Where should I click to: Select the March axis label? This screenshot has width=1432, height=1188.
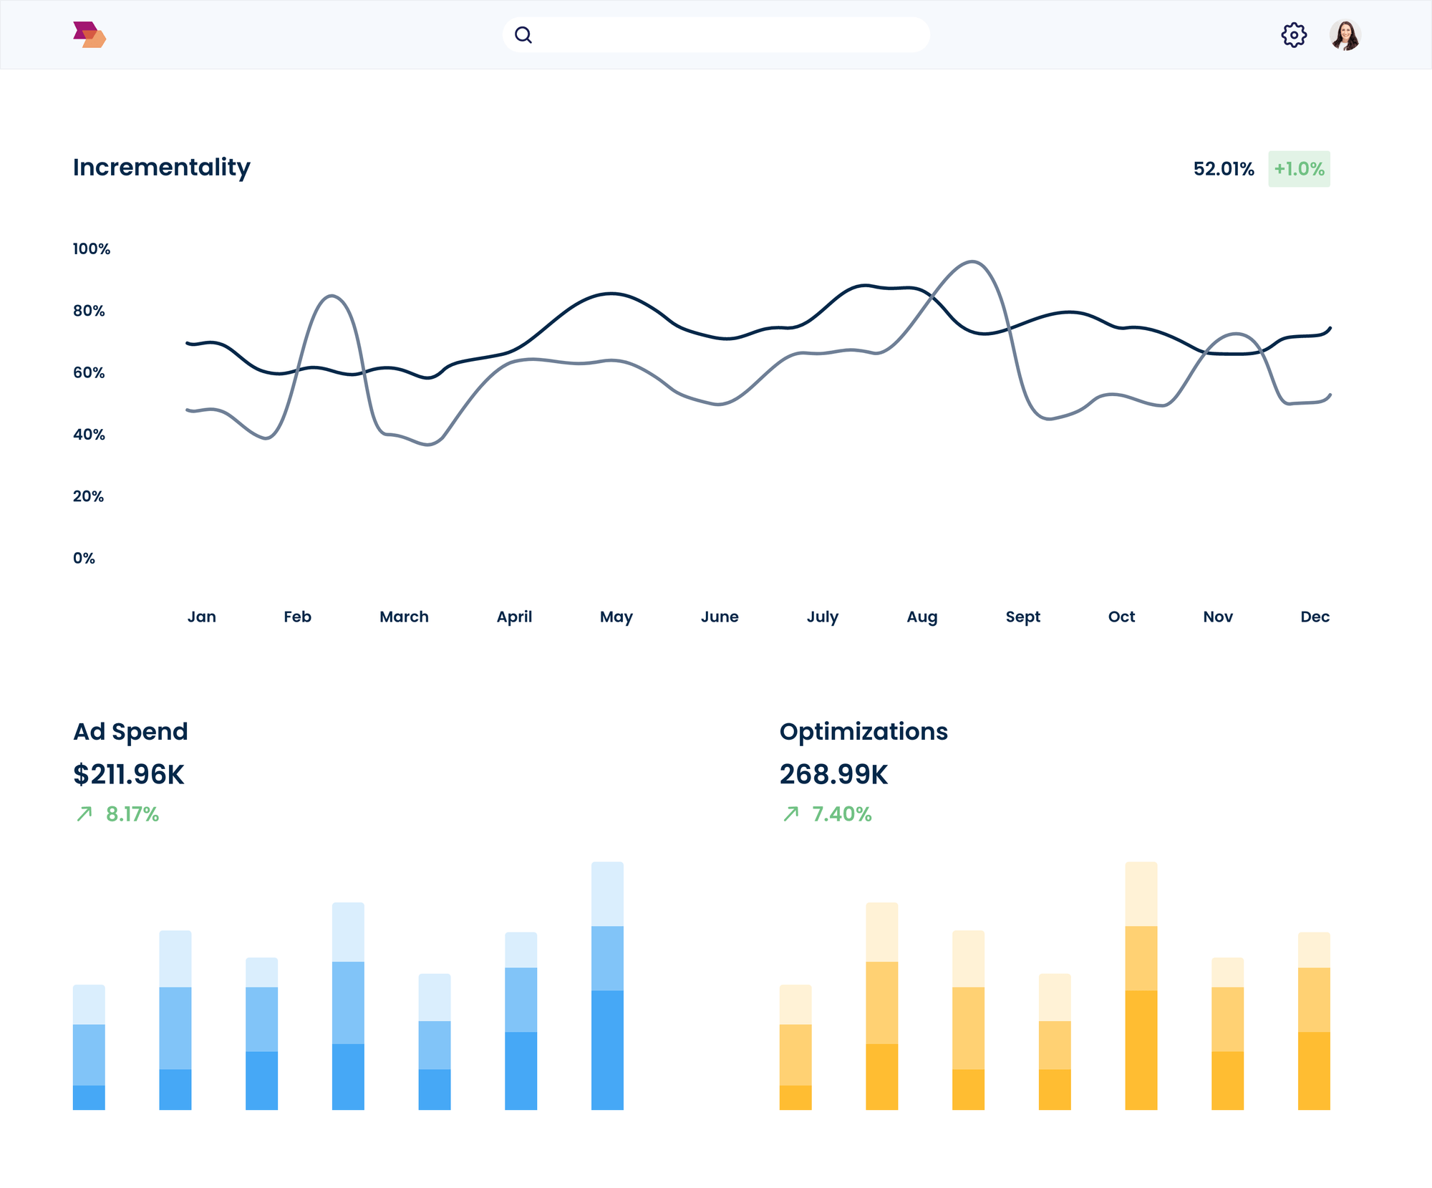pos(404,617)
